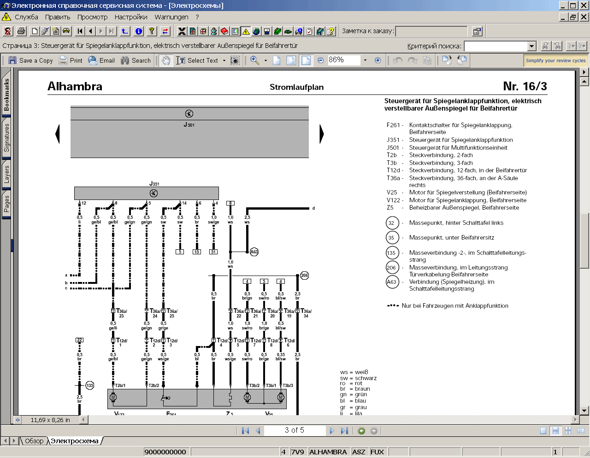Click Simplify your review cycles link

point(555,60)
